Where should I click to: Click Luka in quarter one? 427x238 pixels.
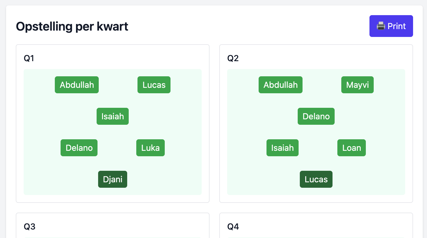(x=151, y=148)
